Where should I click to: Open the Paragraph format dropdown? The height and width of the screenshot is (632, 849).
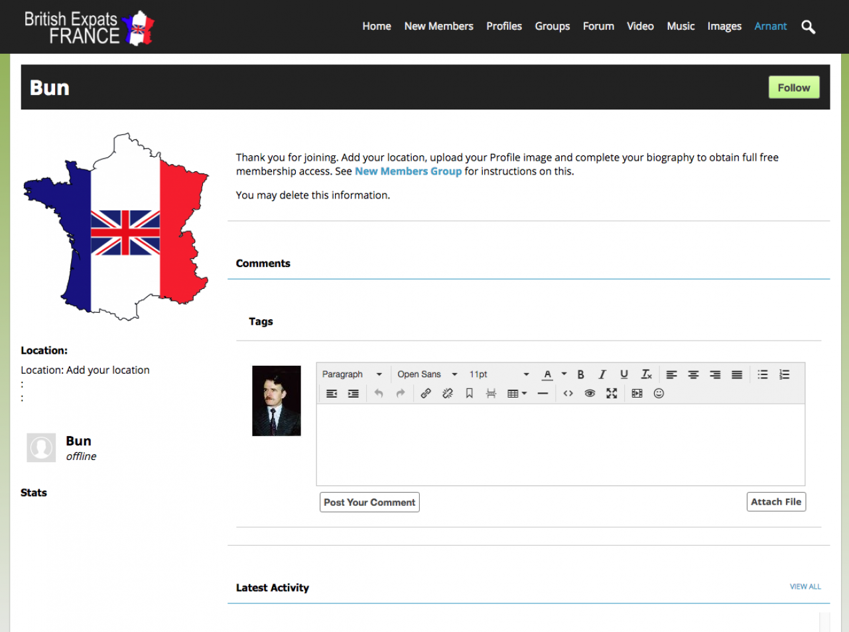coord(352,374)
